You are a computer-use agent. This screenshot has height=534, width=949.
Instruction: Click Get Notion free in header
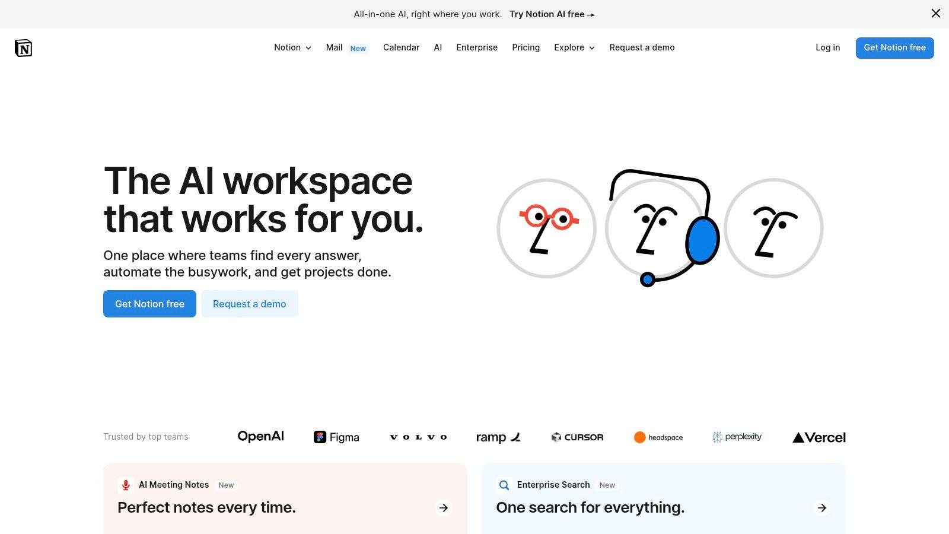pyautogui.click(x=894, y=48)
